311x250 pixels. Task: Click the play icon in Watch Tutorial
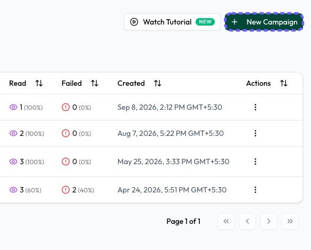coord(134,22)
